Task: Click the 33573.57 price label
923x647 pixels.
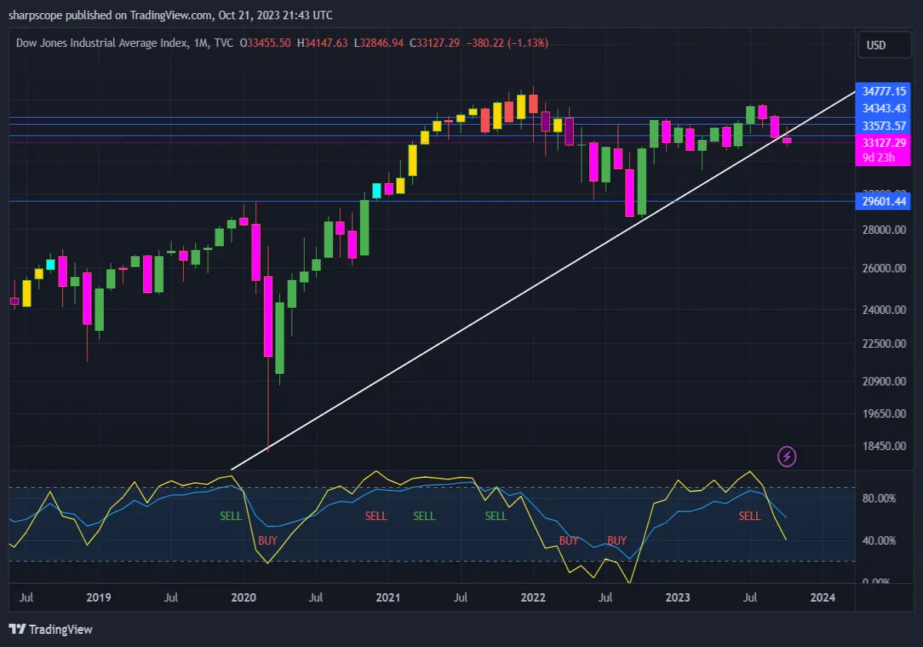Action: coord(885,125)
